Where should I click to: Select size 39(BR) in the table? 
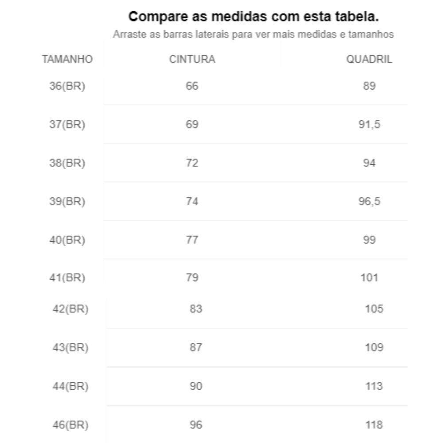[x=67, y=202]
